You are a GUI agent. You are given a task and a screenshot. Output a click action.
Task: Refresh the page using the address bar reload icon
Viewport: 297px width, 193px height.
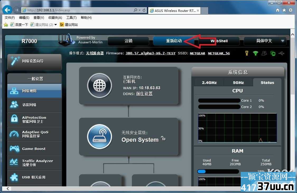pyautogui.click(x=144, y=10)
